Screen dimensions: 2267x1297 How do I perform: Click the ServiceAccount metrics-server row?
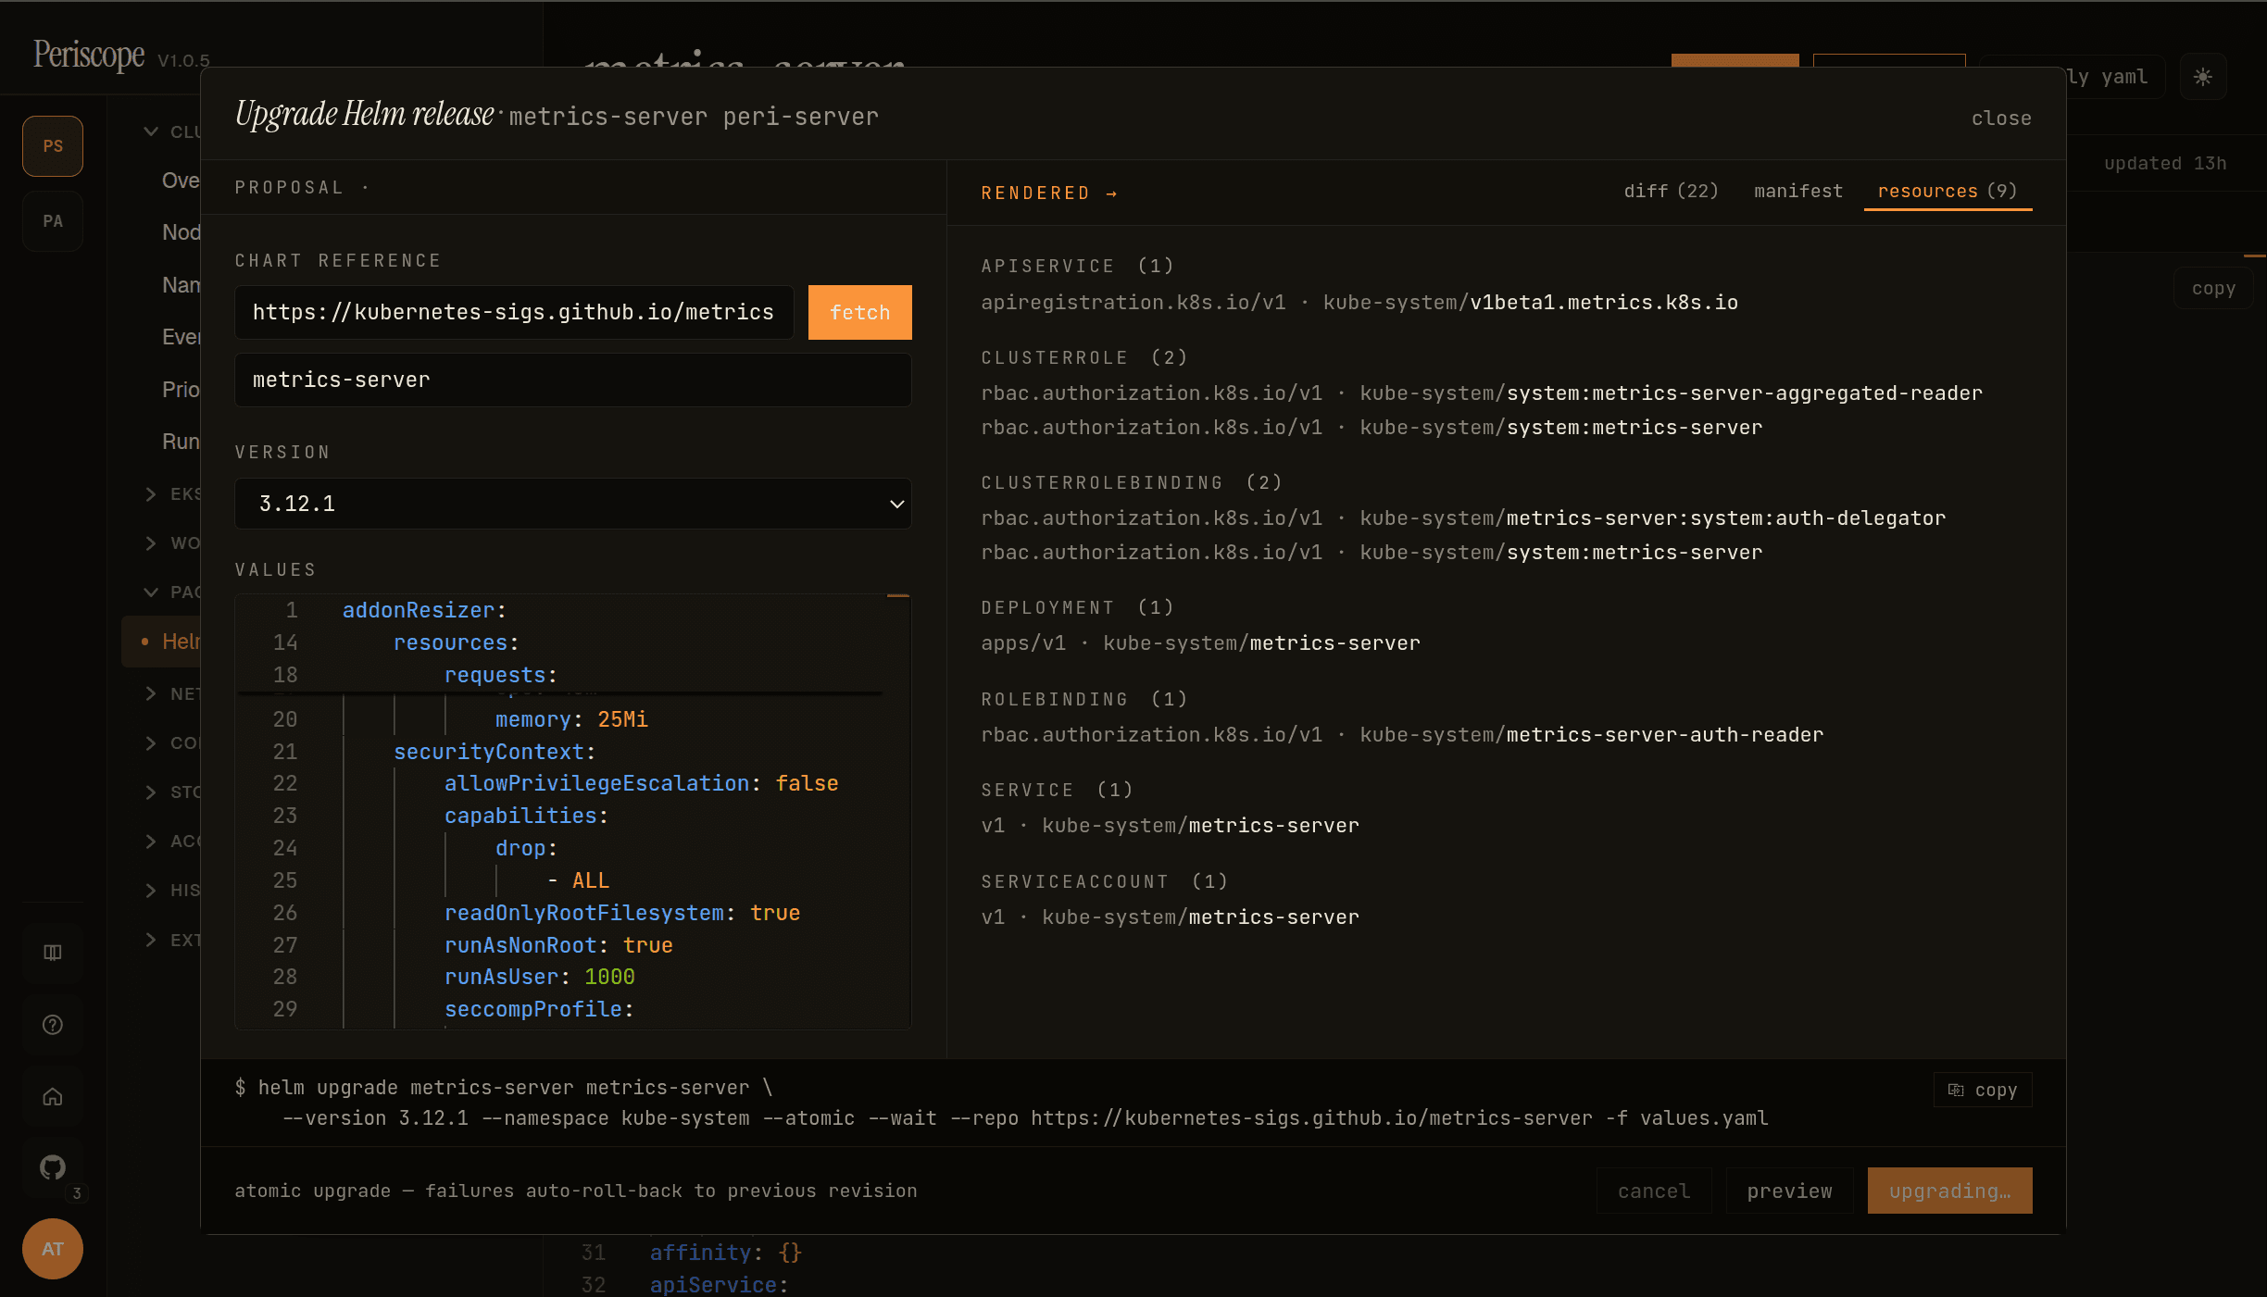tap(1170, 917)
